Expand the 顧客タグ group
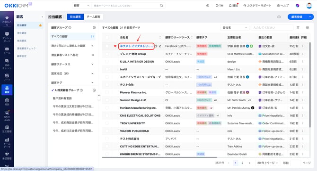 click(x=92, y=82)
